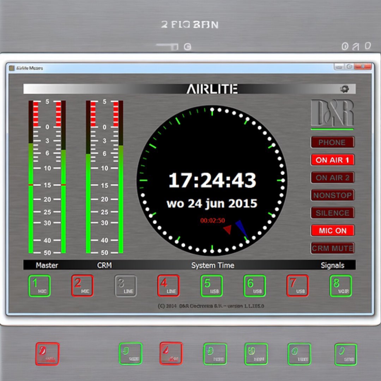Click the red 00:02:50 timer

coord(213,220)
